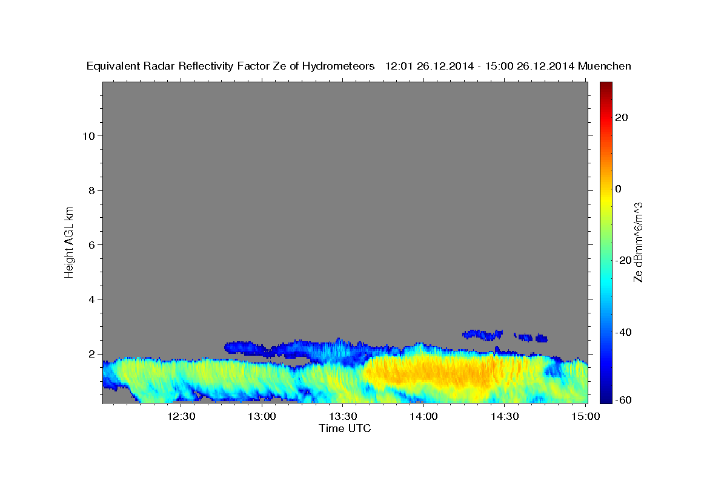Image resolution: width=727 pixels, height=484 pixels.
Task: Click the '15:00' time tick label
Action: click(x=585, y=417)
